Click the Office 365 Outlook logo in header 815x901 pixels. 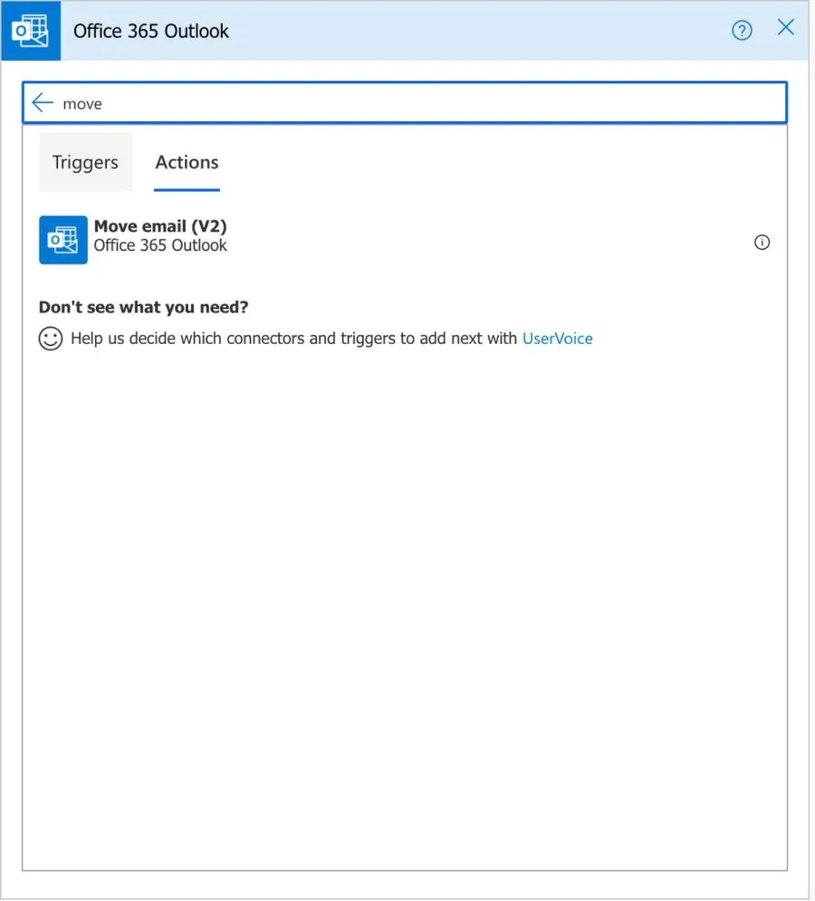point(31,31)
